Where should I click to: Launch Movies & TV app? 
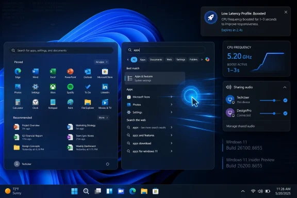[x=105, y=102]
